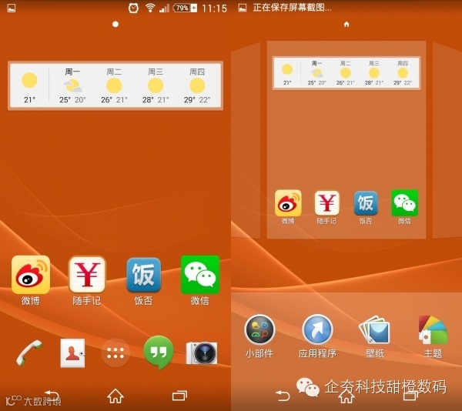Open Hangouts in the dock
Viewport: 462px width, 411px height.
click(x=159, y=352)
